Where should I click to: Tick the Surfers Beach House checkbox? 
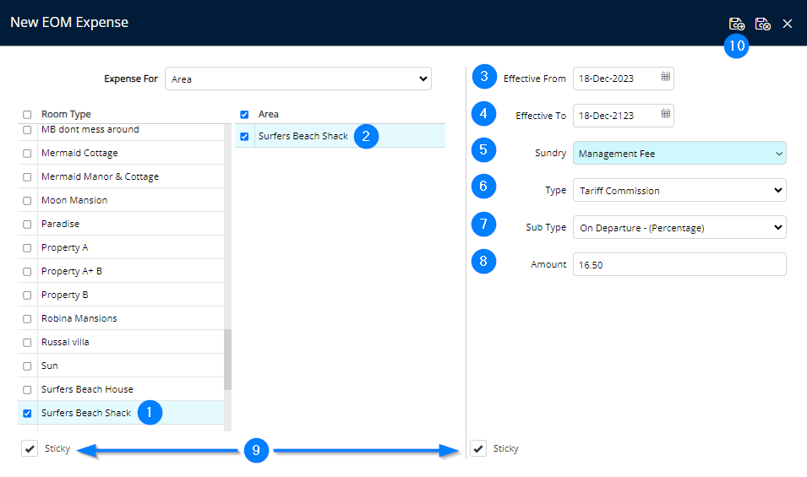(x=28, y=389)
